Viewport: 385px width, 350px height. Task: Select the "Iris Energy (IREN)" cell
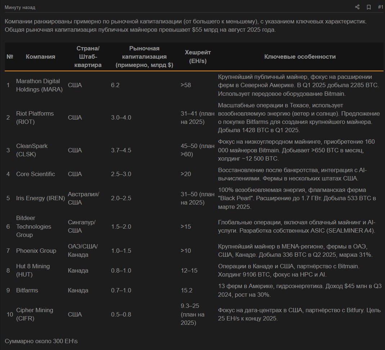pos(40,198)
